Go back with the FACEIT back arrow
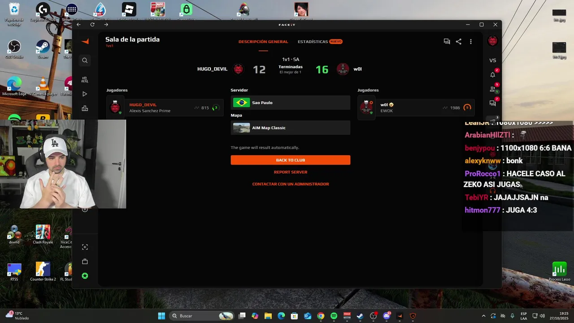 point(78,25)
